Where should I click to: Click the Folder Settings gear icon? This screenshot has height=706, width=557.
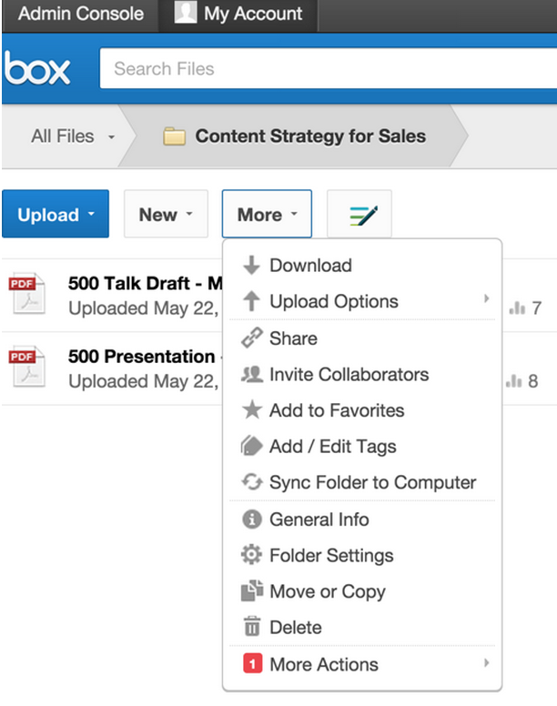(x=251, y=555)
